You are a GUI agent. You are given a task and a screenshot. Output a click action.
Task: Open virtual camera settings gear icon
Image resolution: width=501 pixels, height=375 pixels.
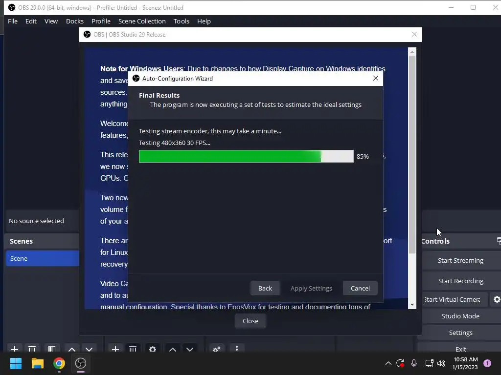coord(497,299)
